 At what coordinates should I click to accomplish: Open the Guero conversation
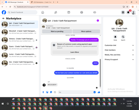coord(19,48)
